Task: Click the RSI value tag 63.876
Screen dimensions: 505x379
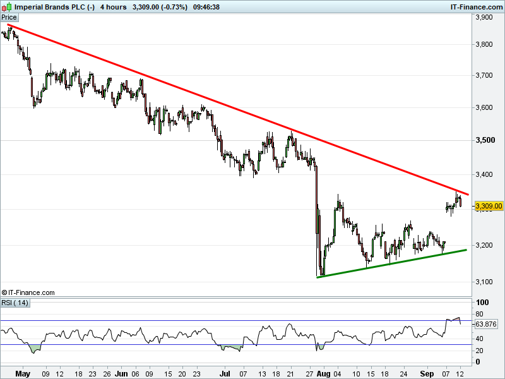Action: click(x=485, y=324)
